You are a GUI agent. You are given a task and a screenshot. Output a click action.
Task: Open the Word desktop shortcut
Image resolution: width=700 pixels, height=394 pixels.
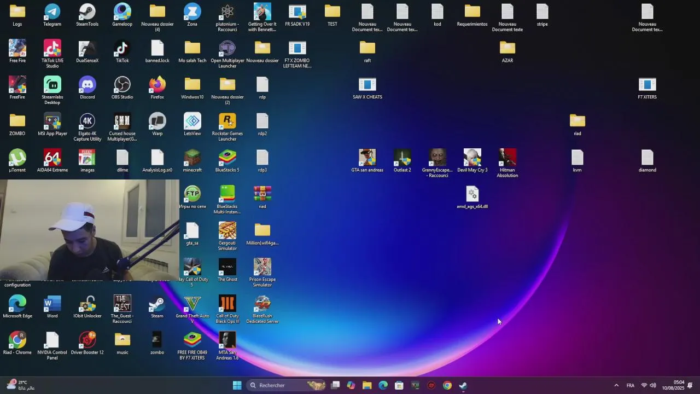click(x=52, y=306)
